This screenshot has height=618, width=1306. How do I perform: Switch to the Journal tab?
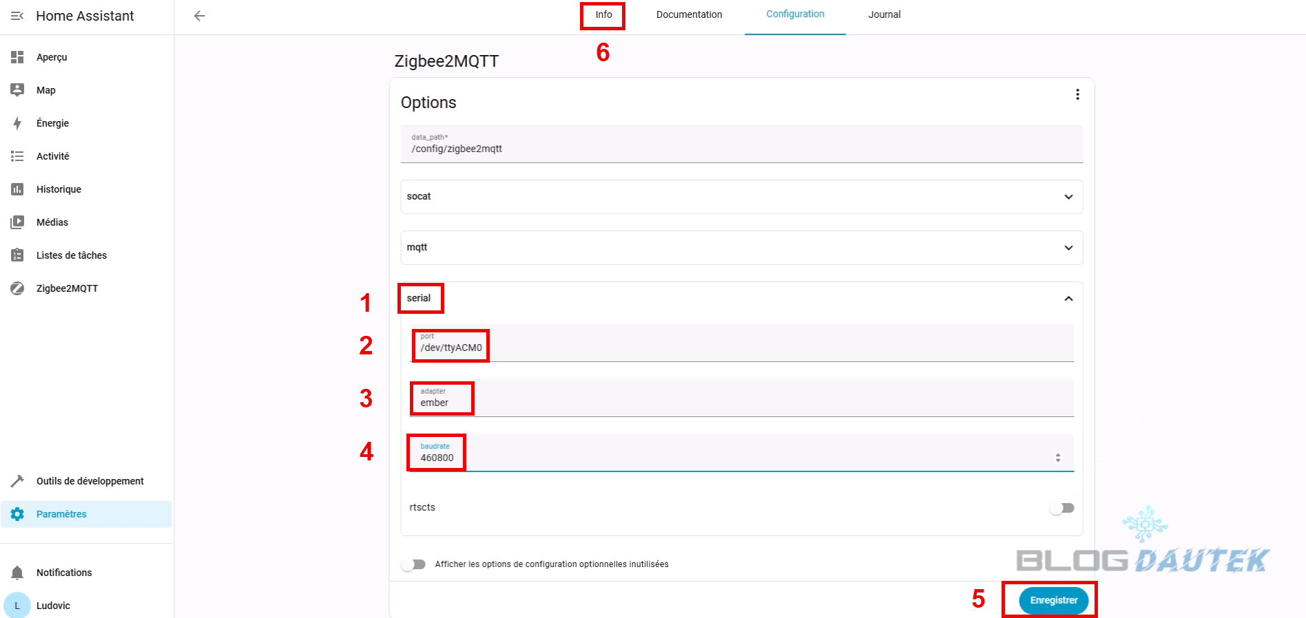(x=884, y=14)
